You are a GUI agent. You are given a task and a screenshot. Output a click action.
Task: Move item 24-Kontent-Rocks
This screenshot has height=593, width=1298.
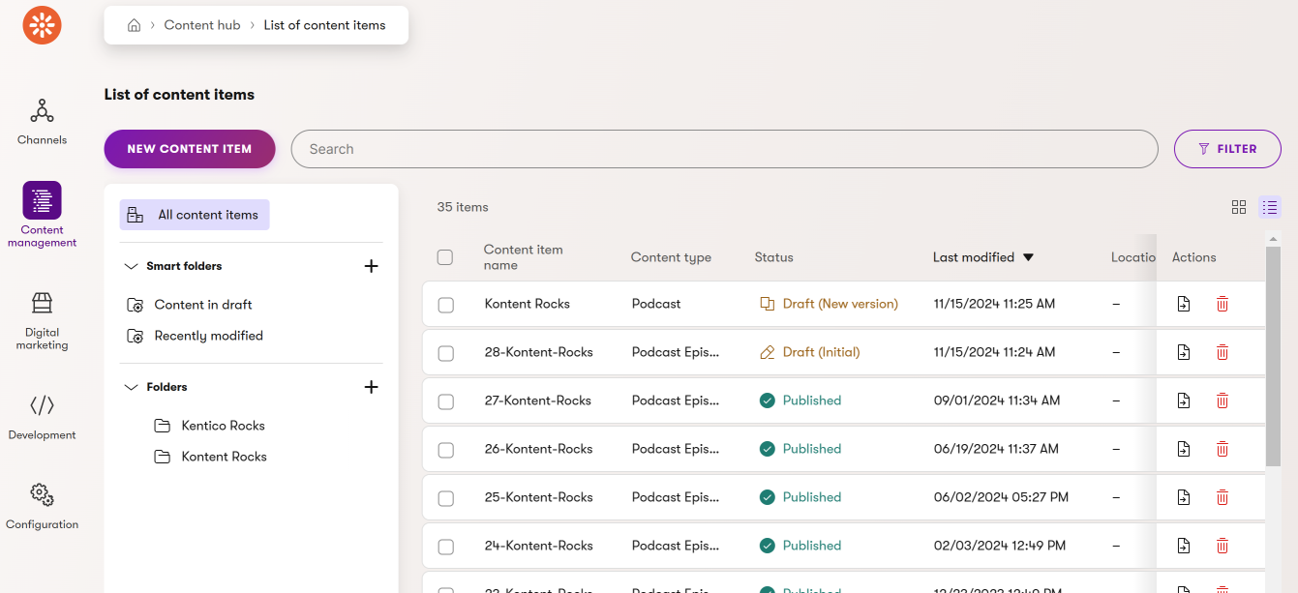(1184, 546)
